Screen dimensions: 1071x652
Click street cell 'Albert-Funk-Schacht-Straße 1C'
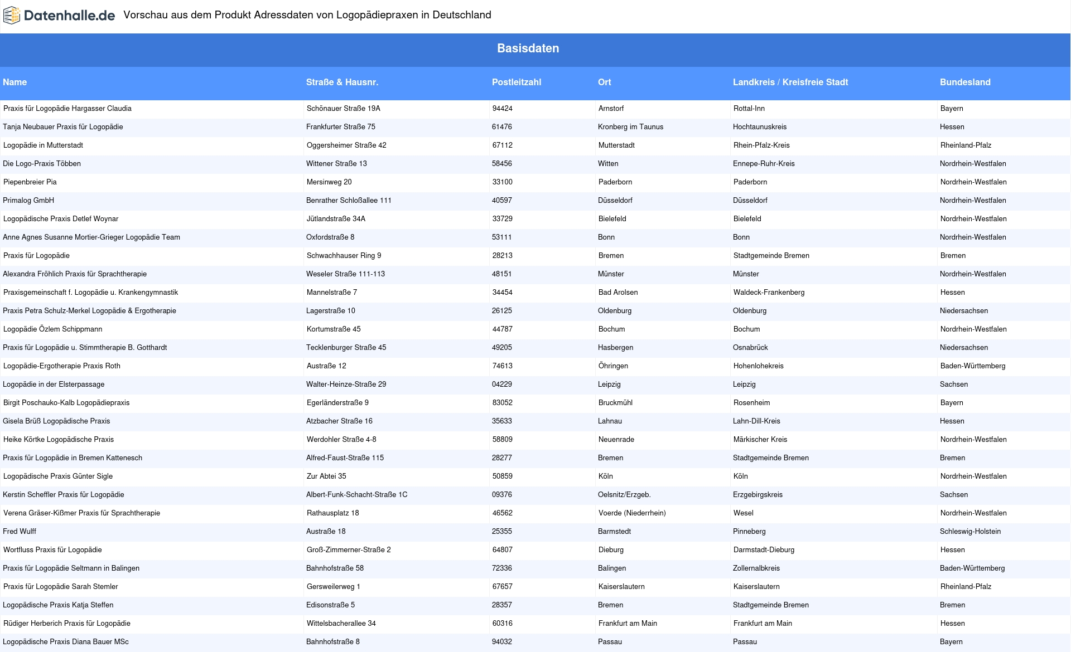pyautogui.click(x=357, y=494)
